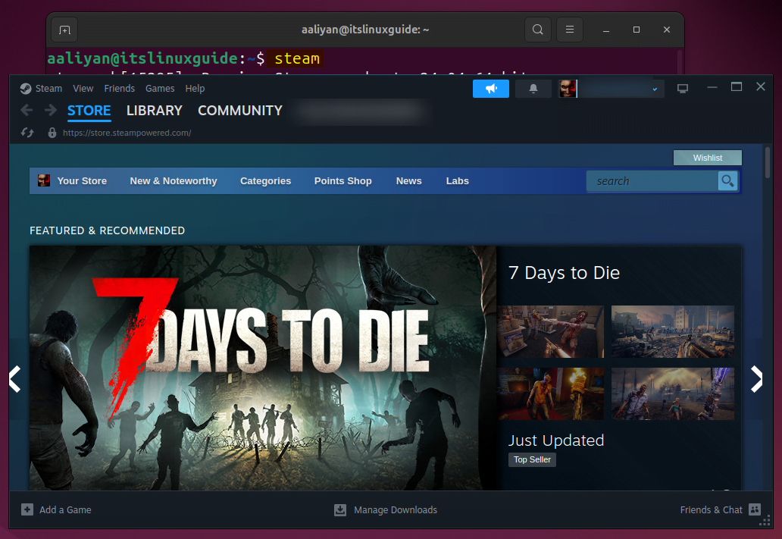
Task: Open Manage Downloads via the download icon
Action: [339, 509]
